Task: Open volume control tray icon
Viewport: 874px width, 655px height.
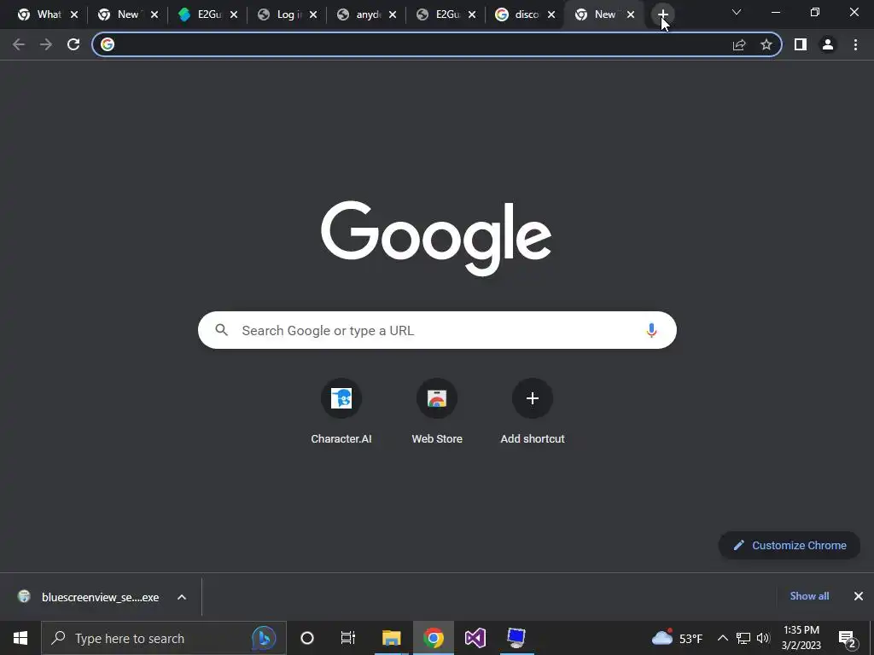Action: click(764, 638)
